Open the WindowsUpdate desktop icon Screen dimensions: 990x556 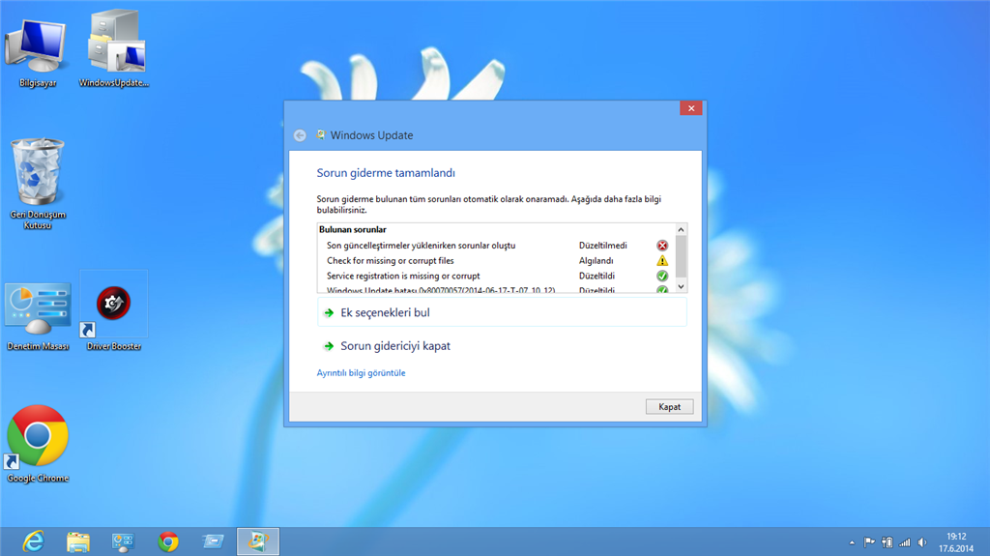click(x=114, y=48)
